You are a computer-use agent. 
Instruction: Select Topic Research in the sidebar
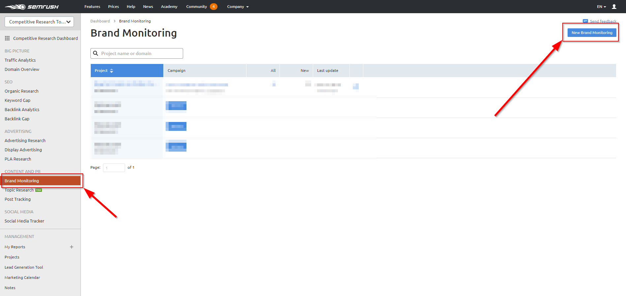pos(19,190)
